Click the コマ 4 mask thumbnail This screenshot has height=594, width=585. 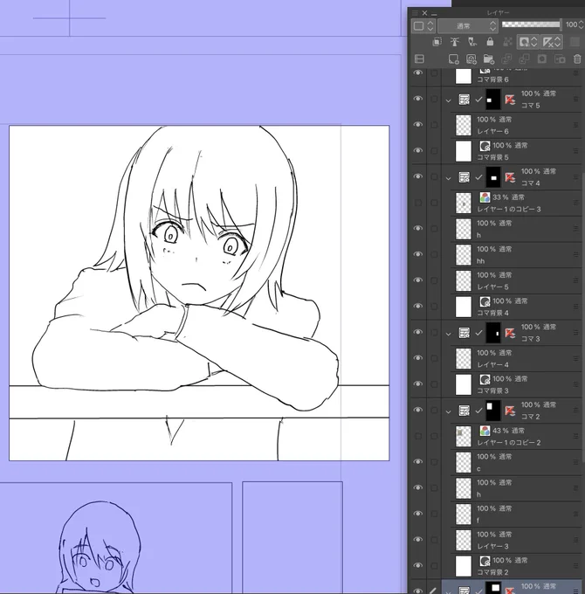[x=493, y=177]
